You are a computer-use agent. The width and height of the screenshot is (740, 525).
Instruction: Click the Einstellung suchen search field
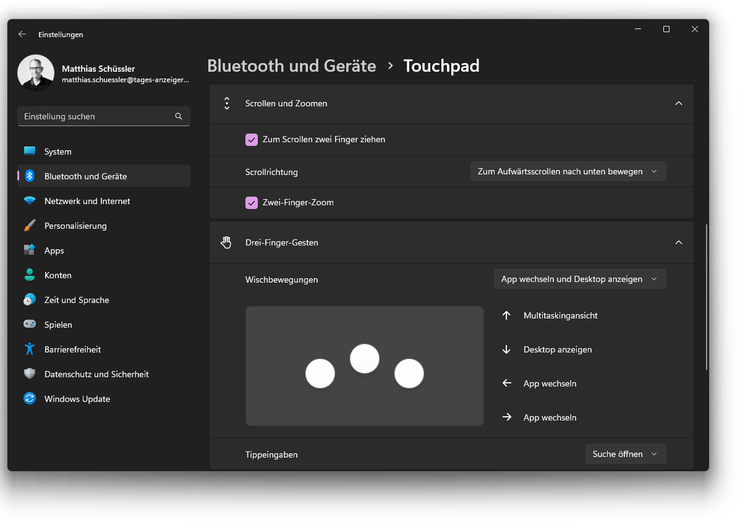click(x=104, y=116)
